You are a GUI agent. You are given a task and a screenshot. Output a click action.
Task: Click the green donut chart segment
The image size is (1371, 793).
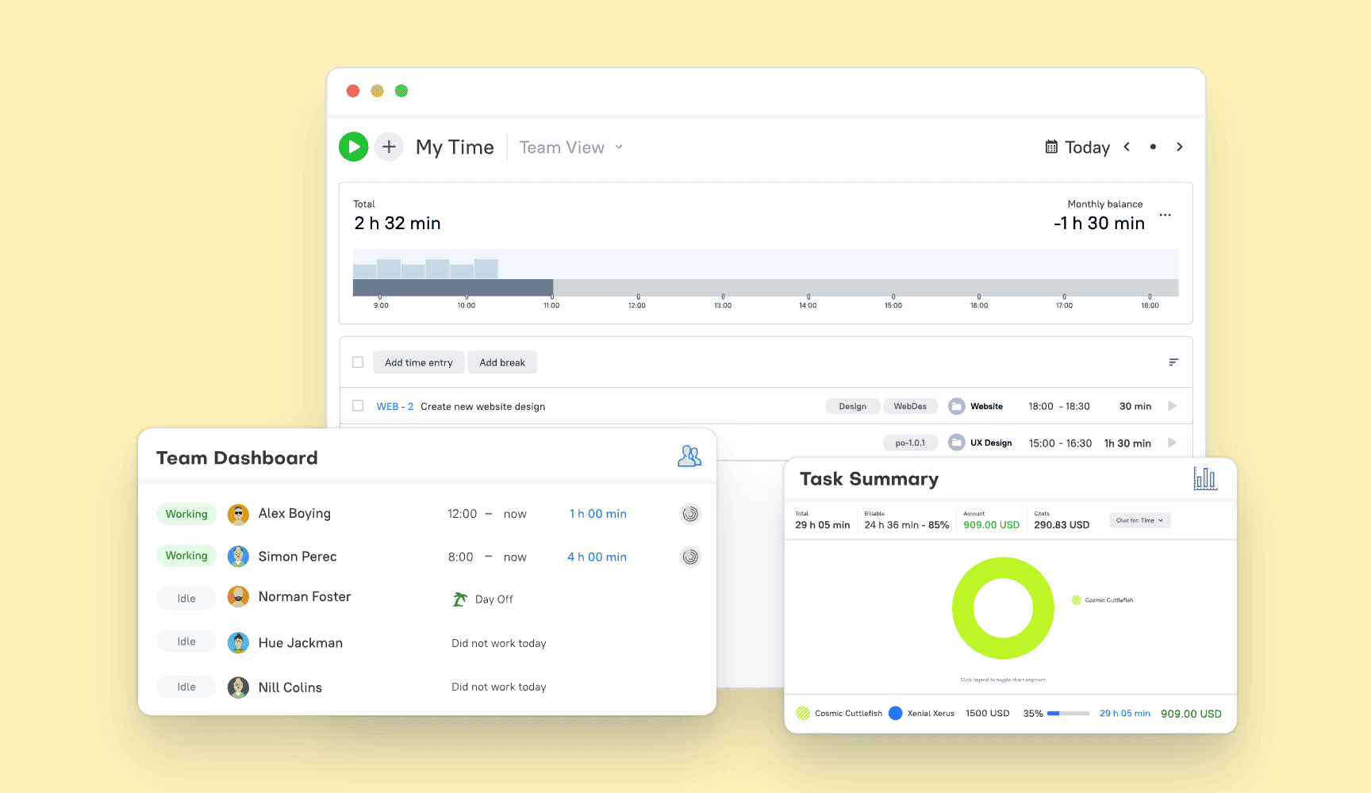[1003, 565]
